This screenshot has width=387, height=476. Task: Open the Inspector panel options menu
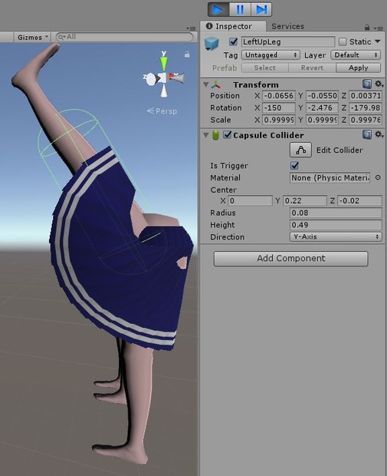(379, 28)
